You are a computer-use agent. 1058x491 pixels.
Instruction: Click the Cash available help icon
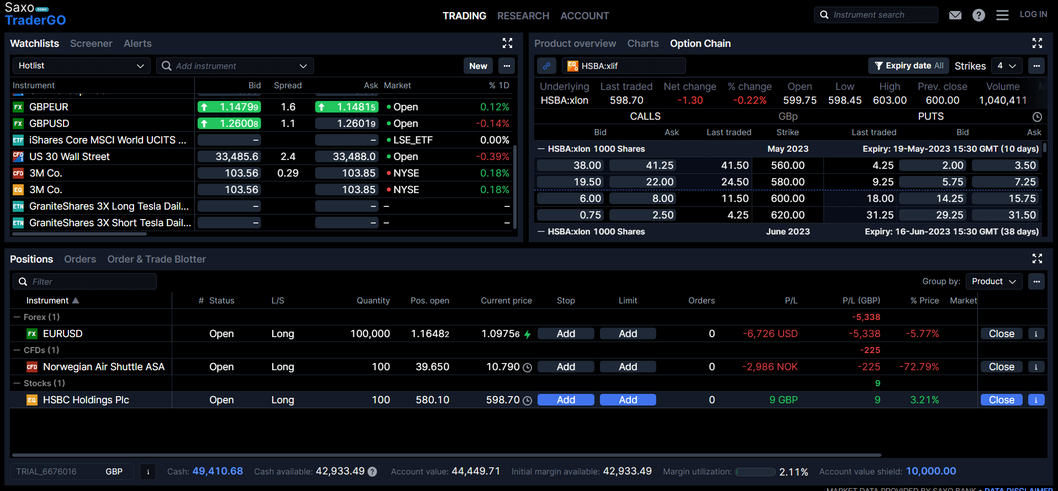[372, 472]
